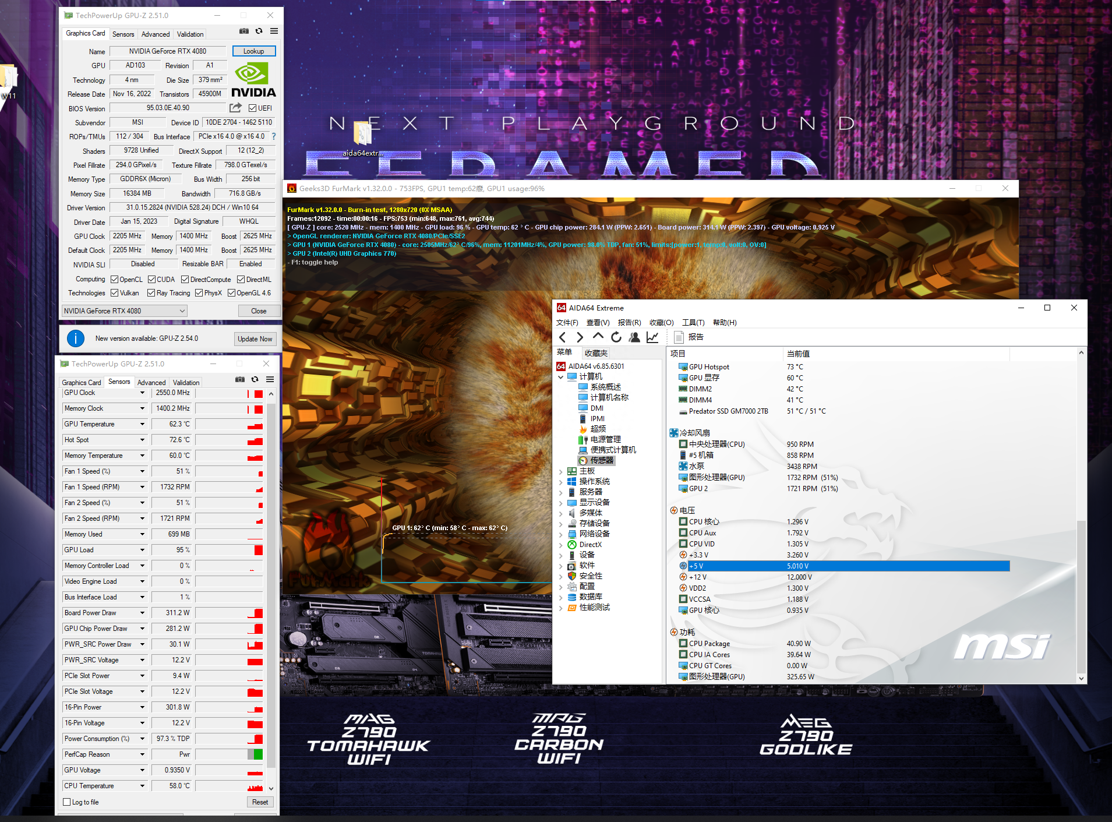The height and width of the screenshot is (822, 1112).
Task: Toggle the UEFI checkbox
Action: (252, 108)
